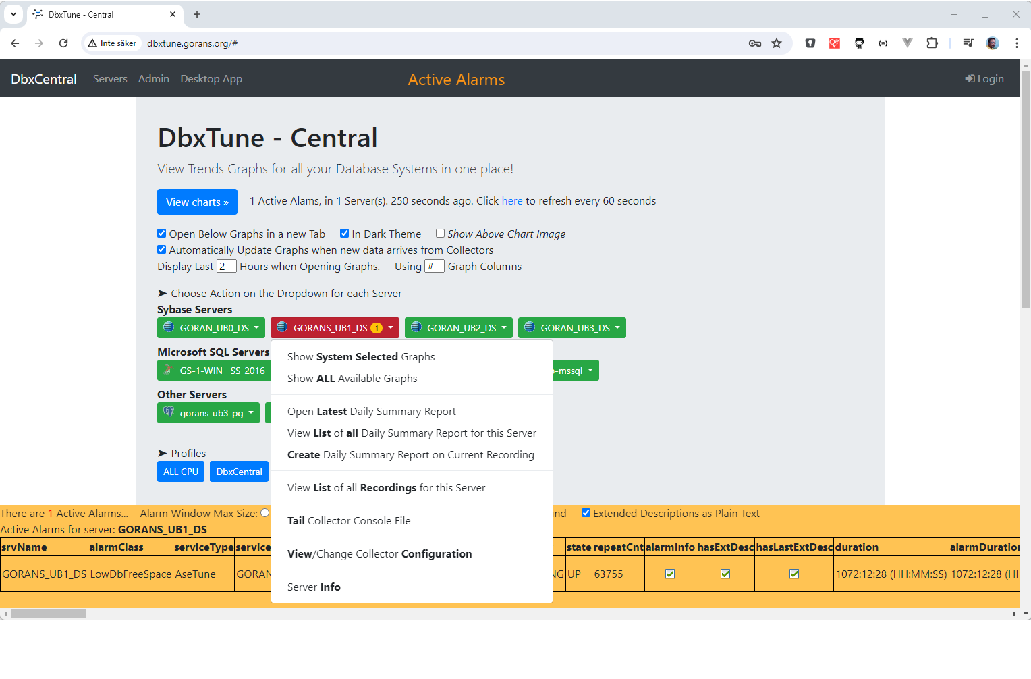Image resolution: width=1031 pixels, height=679 pixels.
Task: Open the Admin navbar item
Action: [x=154, y=78]
